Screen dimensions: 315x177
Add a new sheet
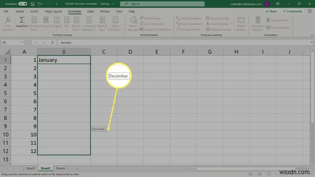[78, 169]
